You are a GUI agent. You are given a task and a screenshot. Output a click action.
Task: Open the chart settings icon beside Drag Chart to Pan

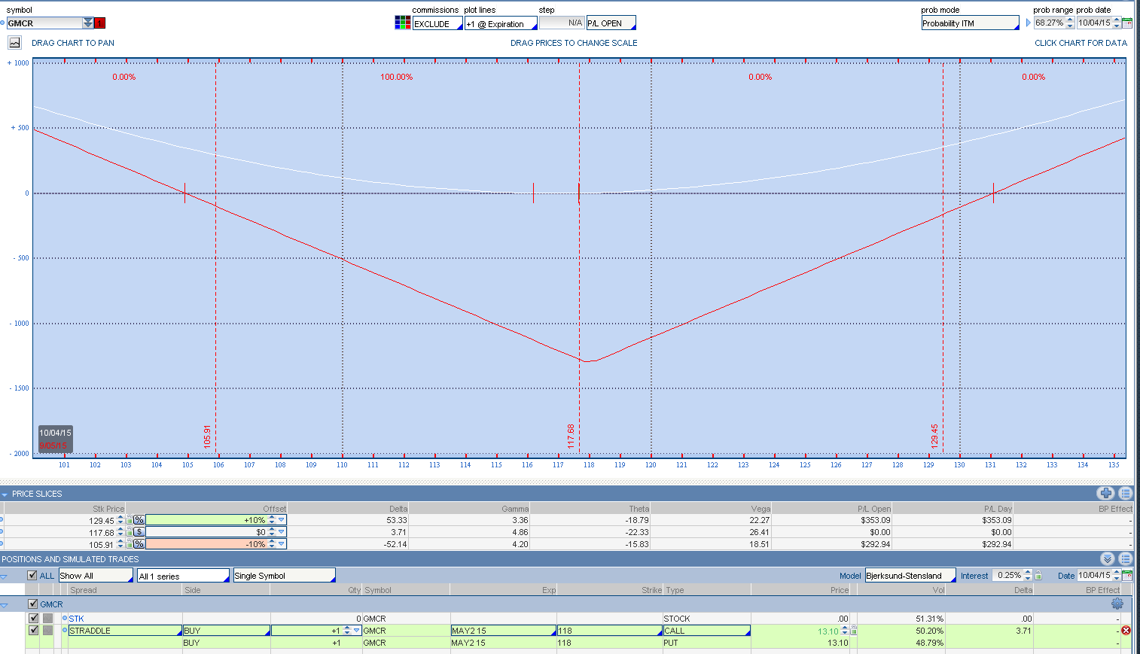[14, 43]
